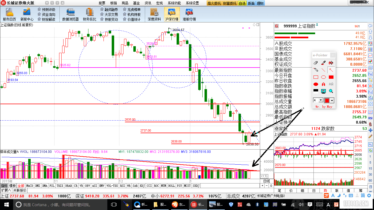Select 笔 tab under minute chart
Screen dimensions: 374x210
point(280,191)
